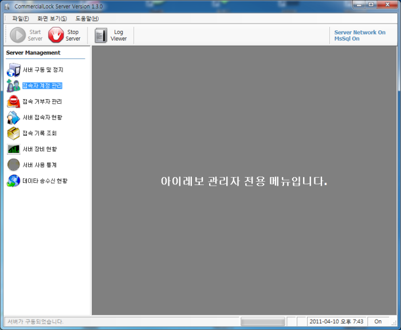Click the Server Network On status text

pyautogui.click(x=360, y=32)
